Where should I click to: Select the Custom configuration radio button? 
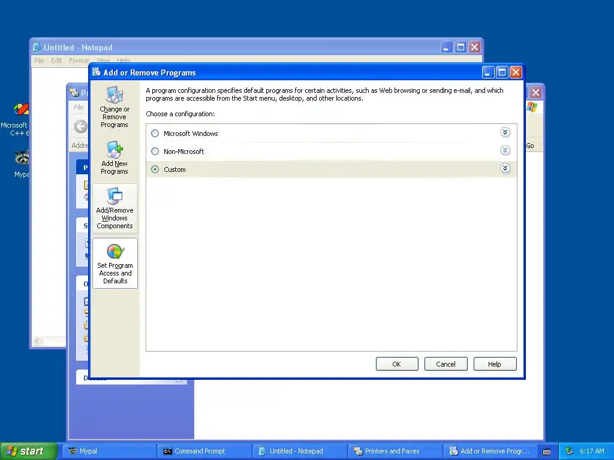tap(155, 170)
